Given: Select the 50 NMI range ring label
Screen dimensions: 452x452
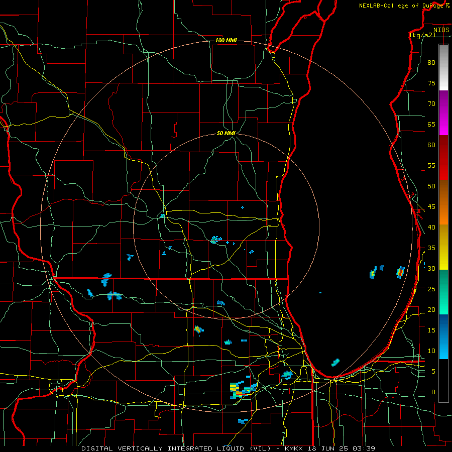Looking at the screenshot, I should (x=227, y=133).
